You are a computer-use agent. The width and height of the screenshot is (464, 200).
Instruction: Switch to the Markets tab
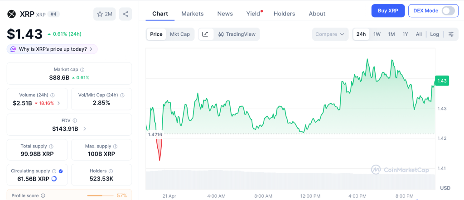(x=193, y=14)
